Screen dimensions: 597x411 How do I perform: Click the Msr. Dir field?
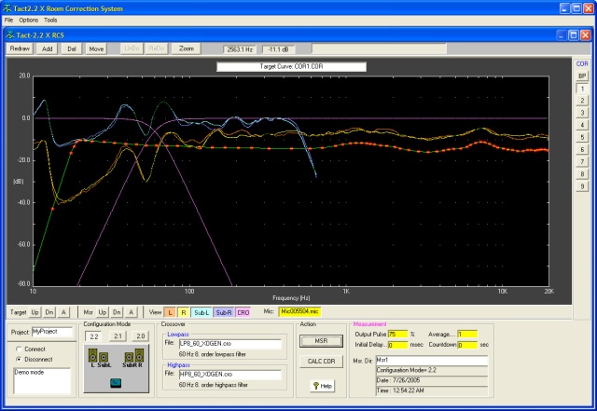(x=432, y=360)
